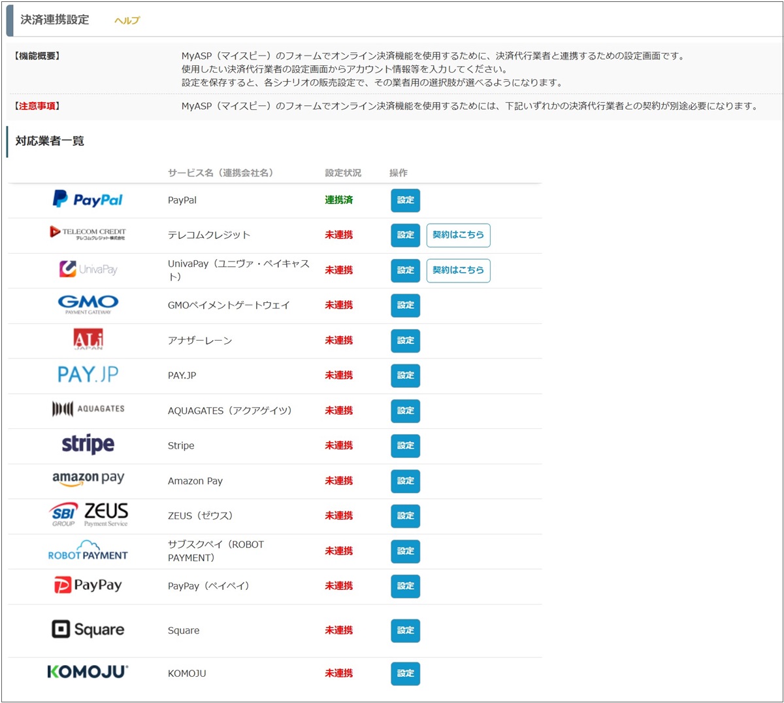Image resolution: width=784 pixels, height=703 pixels.
Task: Open 設定 for サブスクペイ ROBOT PAYMENT
Action: point(405,551)
